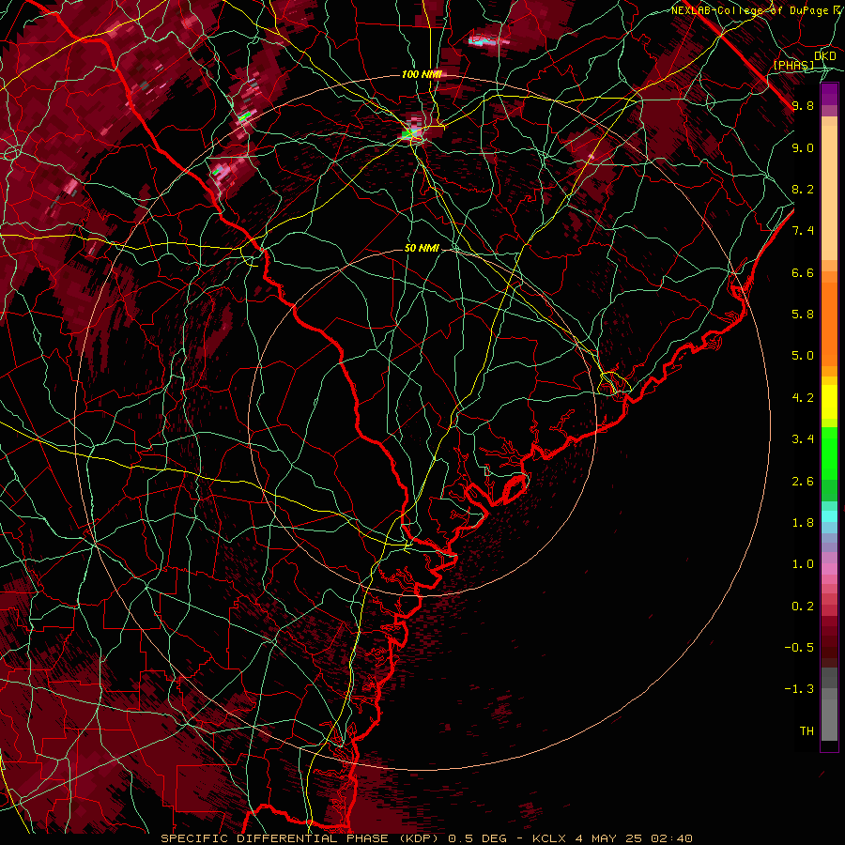Click the 9.8 legend value

(803, 106)
